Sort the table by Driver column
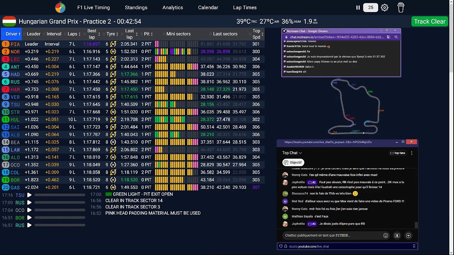Image resolution: width=454 pixels, height=255 pixels. [x=11, y=34]
